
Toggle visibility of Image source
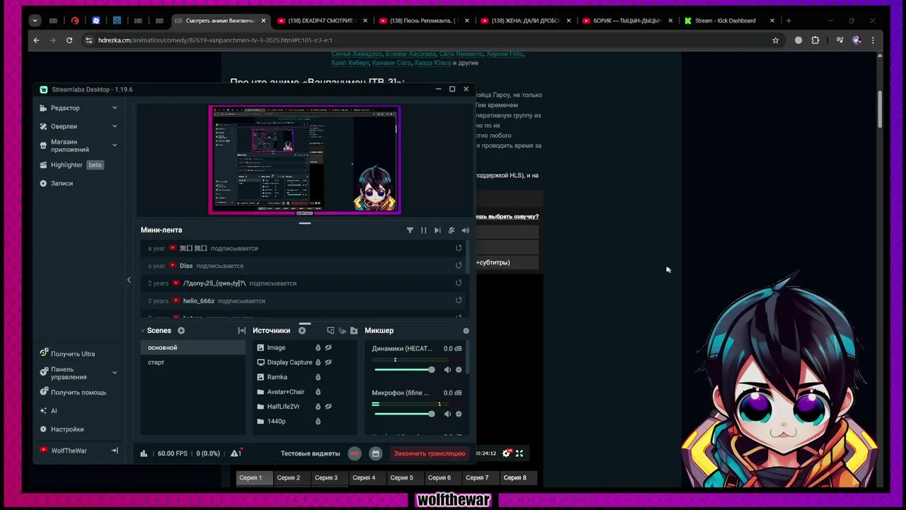click(x=328, y=348)
